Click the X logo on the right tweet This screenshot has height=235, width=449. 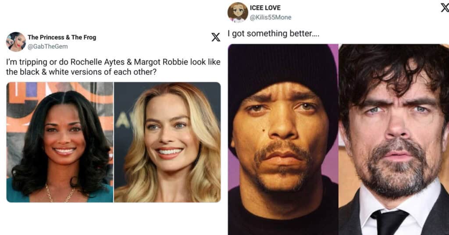point(445,8)
